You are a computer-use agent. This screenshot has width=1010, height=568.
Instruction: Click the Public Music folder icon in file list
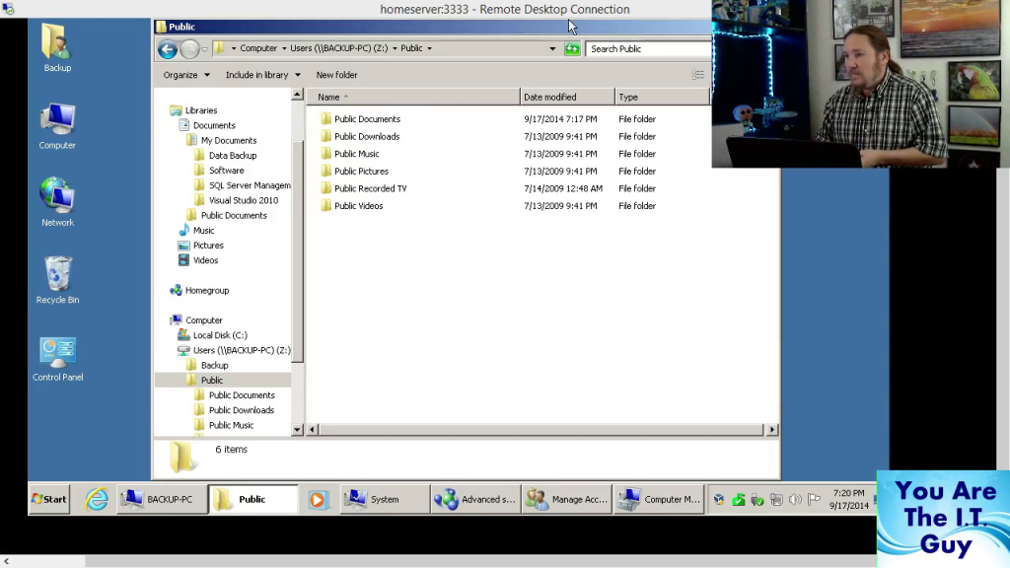[325, 154]
